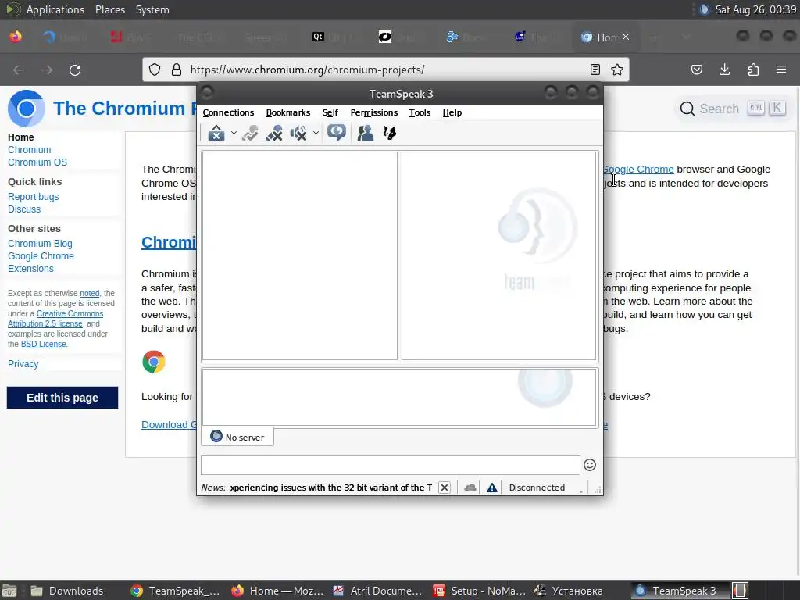Open the Connections menu in TeamSpeak

pos(228,112)
